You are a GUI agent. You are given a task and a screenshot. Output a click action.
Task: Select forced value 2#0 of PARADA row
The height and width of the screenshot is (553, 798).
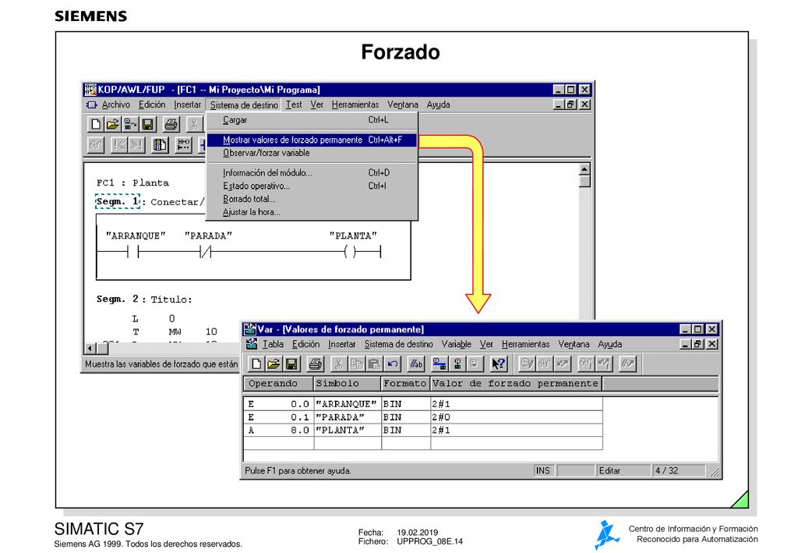(x=517, y=417)
